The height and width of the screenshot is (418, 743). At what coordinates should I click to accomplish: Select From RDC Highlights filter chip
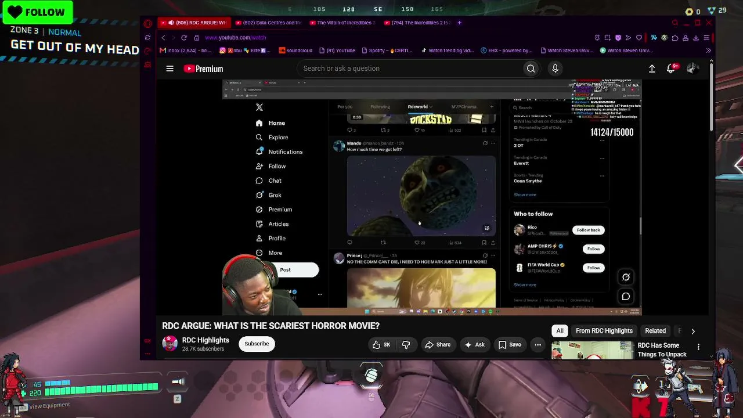pos(604,331)
